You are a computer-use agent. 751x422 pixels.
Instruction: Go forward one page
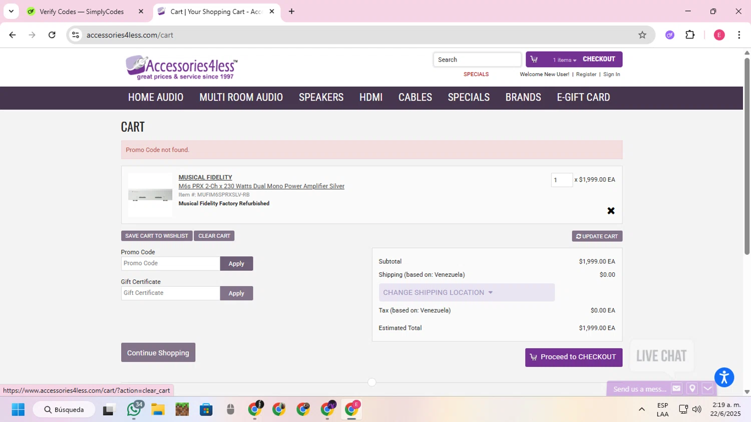click(32, 35)
